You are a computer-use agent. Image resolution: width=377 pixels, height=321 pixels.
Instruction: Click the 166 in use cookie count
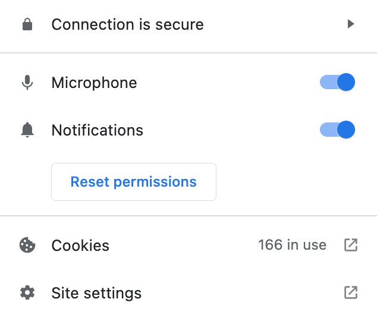coord(292,245)
